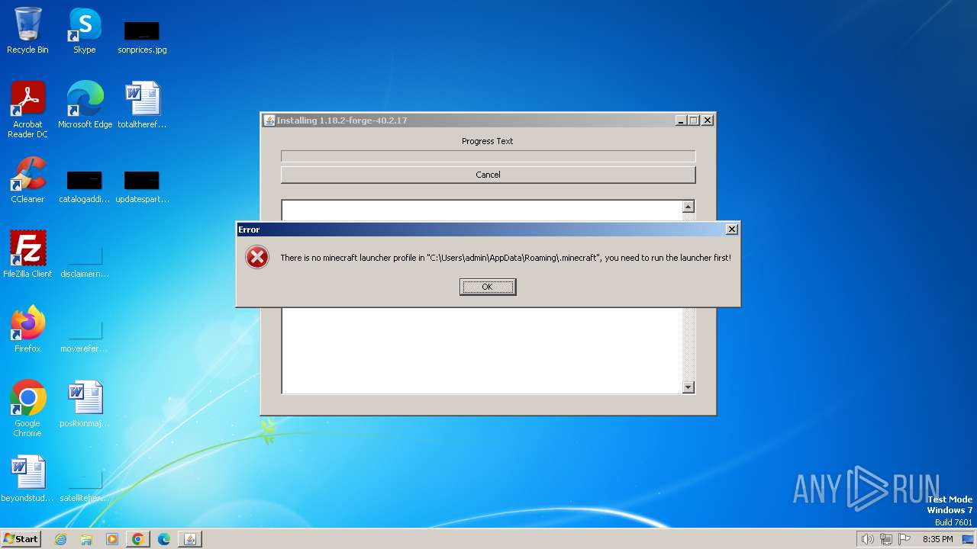Open the Action Center flag icon
This screenshot has width=977, height=549.
click(904, 539)
